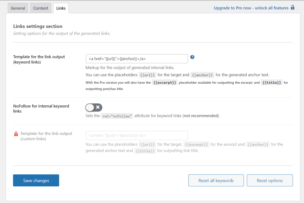304x203 pixels.
Task: Click Reset options
Action: click(270, 180)
